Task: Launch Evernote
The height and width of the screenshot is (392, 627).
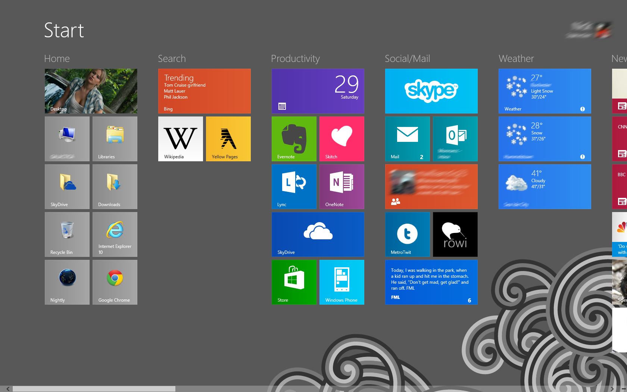Action: coord(294,139)
